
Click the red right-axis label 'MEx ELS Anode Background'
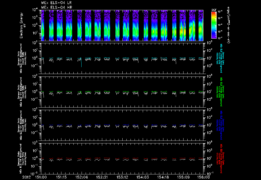click(221, 159)
